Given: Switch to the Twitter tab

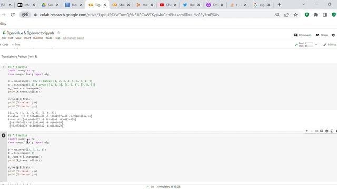Looking at the screenshot, I should tap(192, 5).
